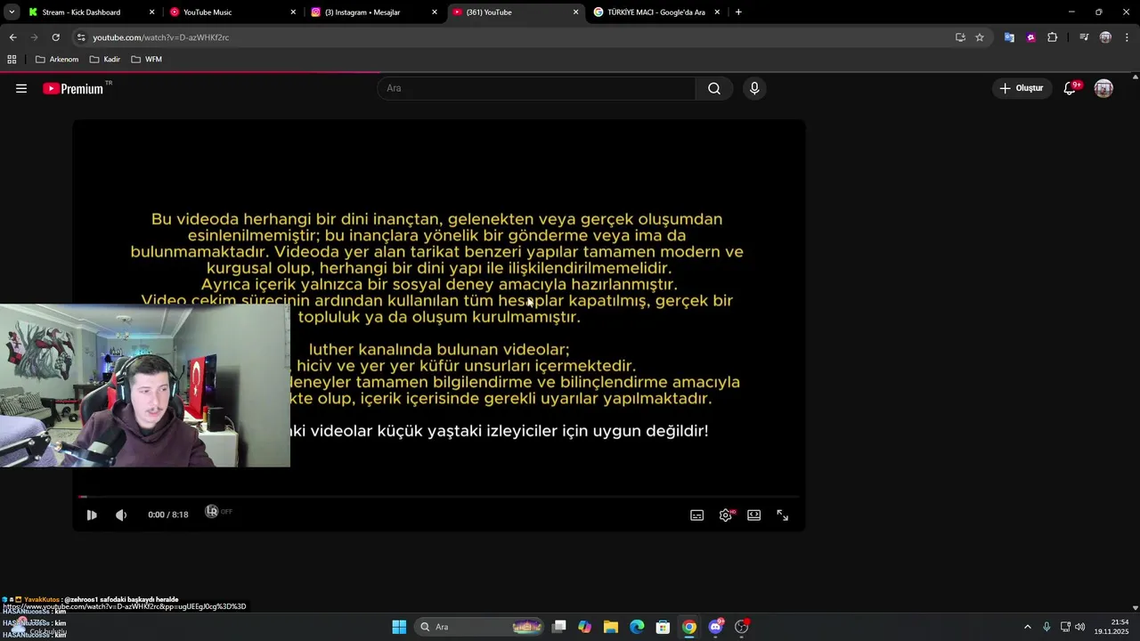Open the Oluştur create button
Viewport: 1140px width, 641px height.
click(x=1022, y=88)
